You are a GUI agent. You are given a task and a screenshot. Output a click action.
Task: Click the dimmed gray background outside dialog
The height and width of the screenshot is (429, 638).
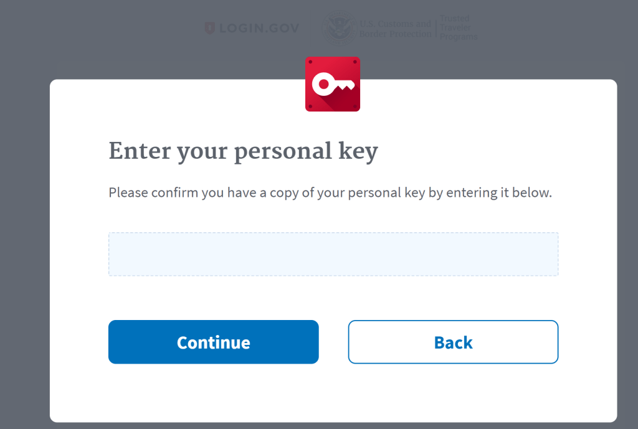[24, 204]
